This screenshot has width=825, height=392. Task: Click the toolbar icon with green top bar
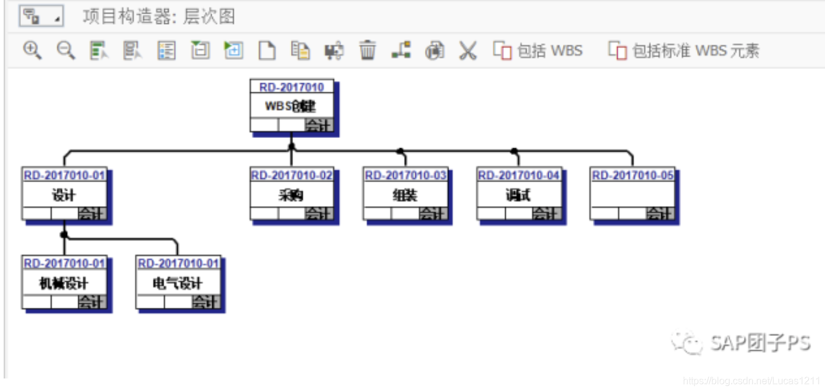(200, 50)
